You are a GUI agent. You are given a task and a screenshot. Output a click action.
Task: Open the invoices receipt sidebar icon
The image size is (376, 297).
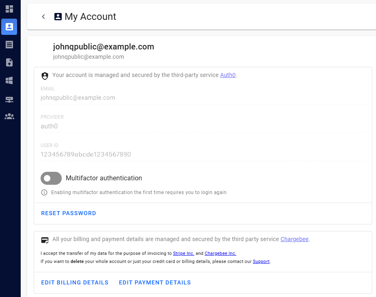(x=9, y=45)
